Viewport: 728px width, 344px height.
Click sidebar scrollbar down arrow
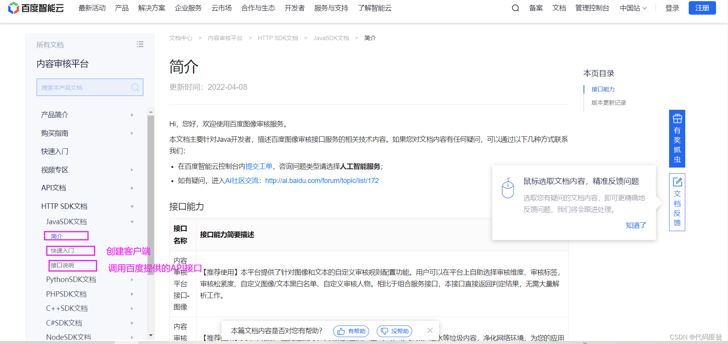151,336
